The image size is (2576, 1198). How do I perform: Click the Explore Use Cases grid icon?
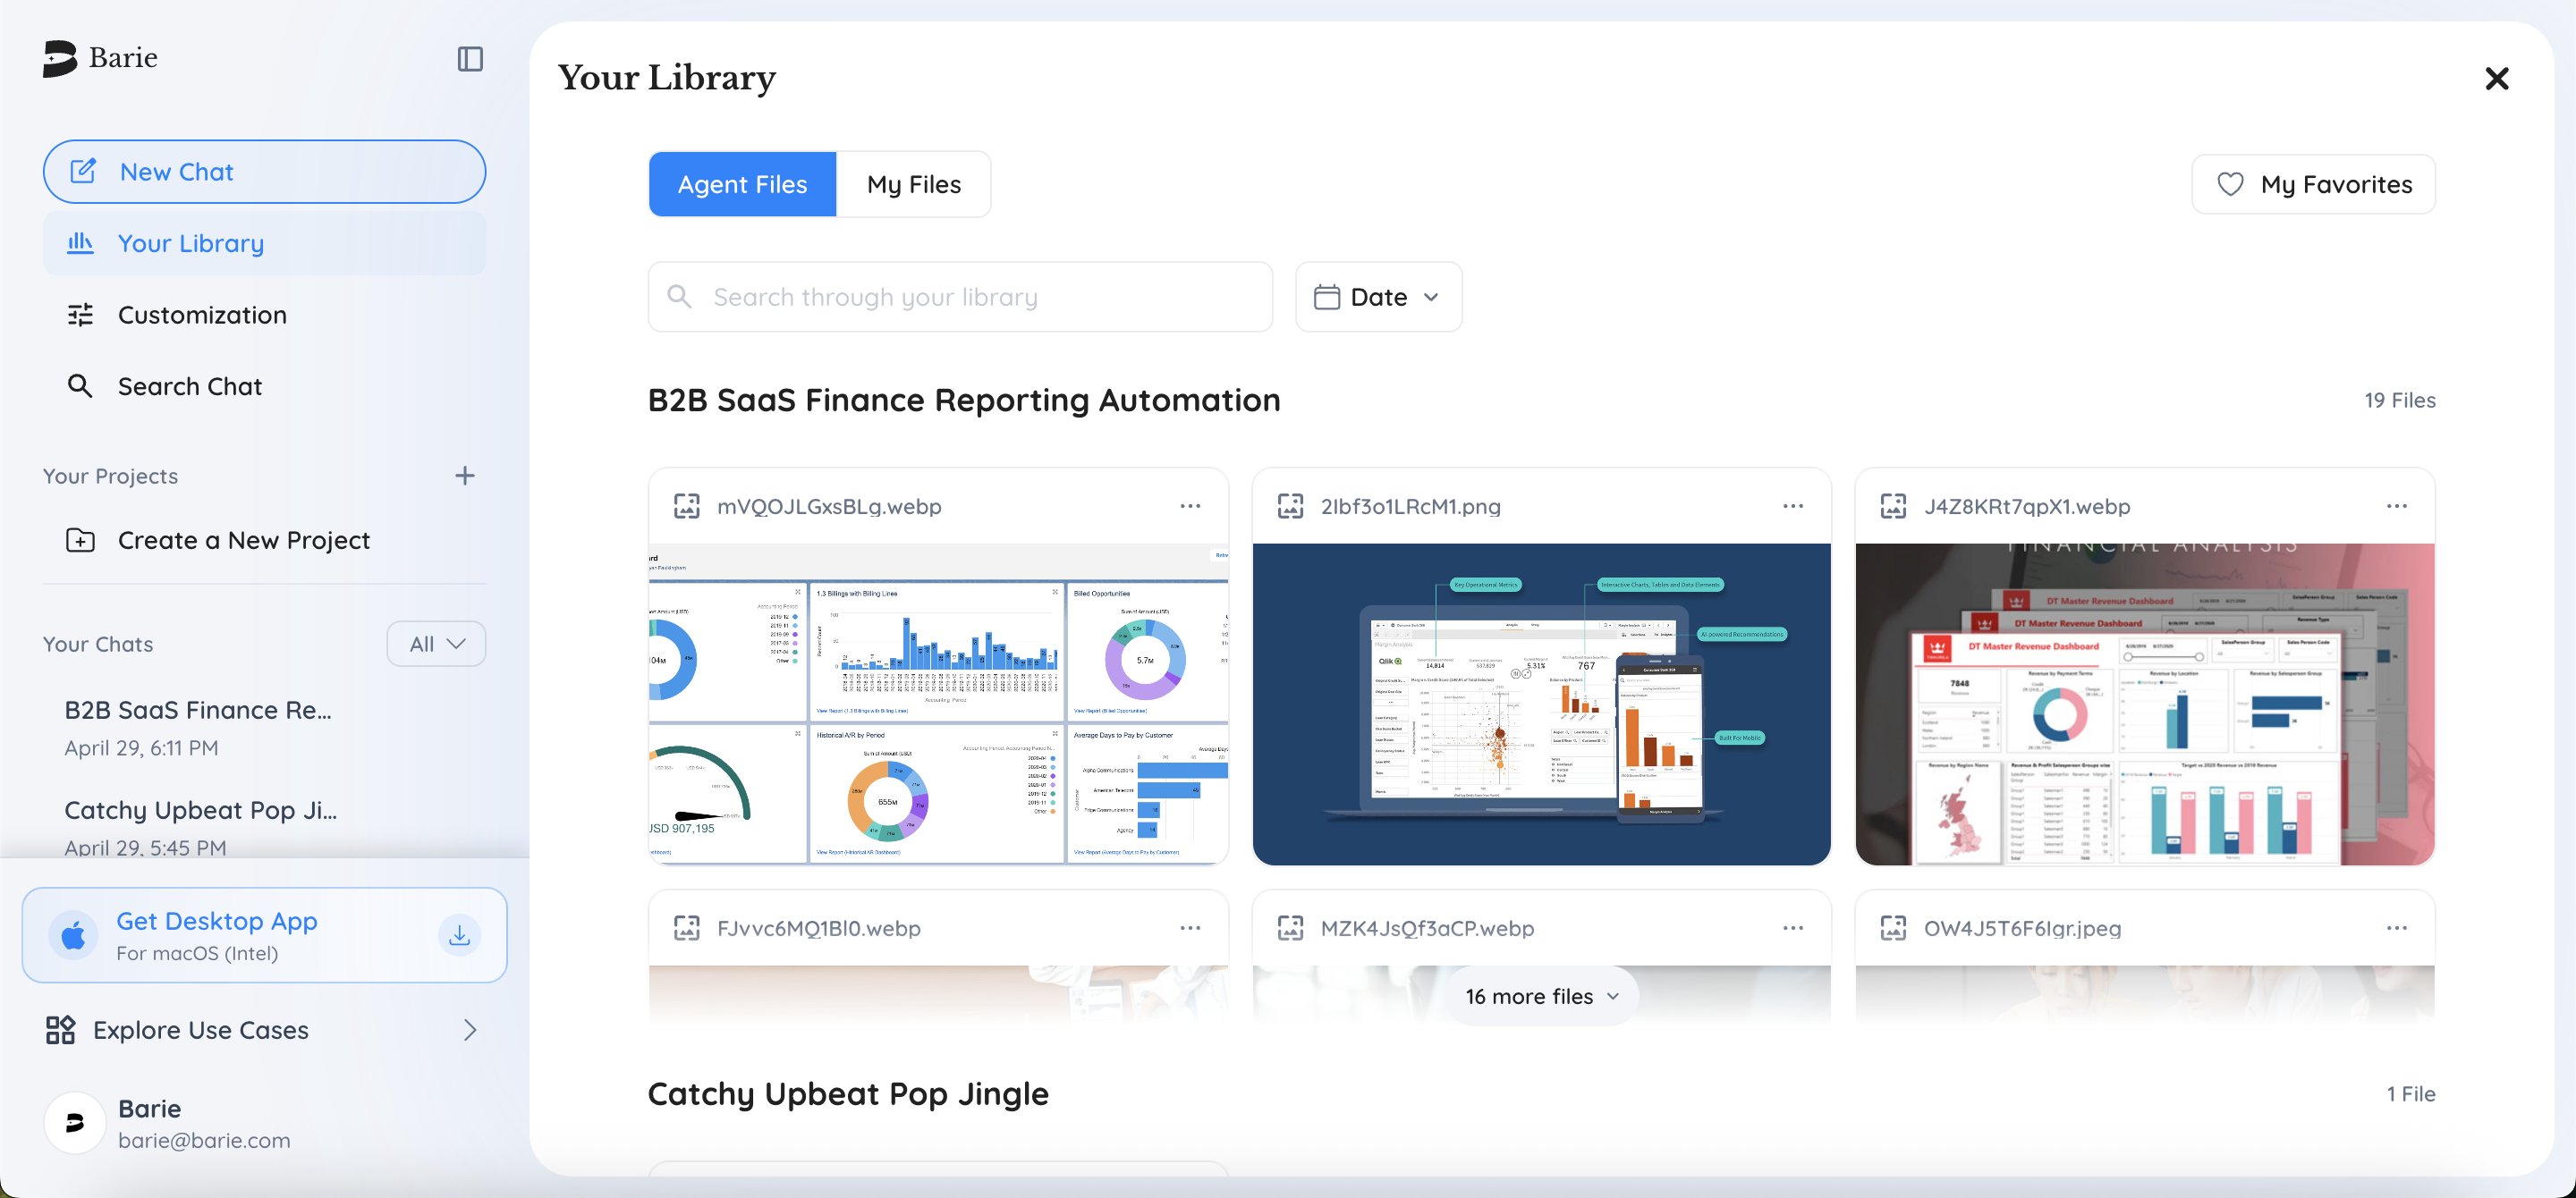click(x=60, y=1029)
